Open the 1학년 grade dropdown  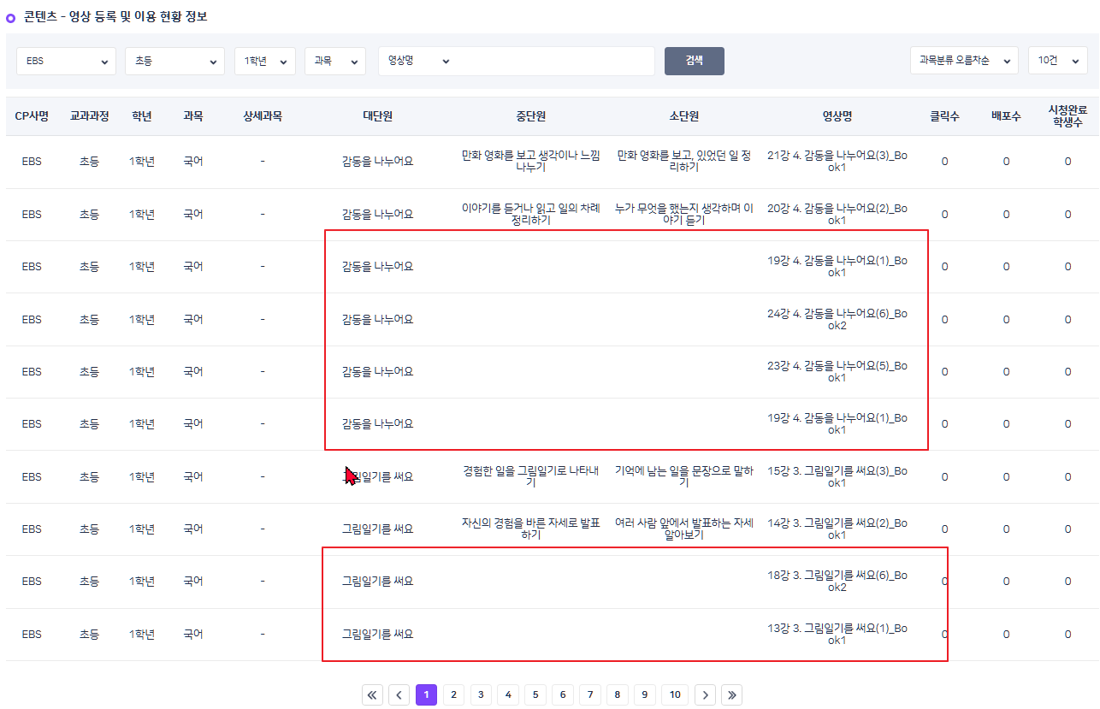264,61
